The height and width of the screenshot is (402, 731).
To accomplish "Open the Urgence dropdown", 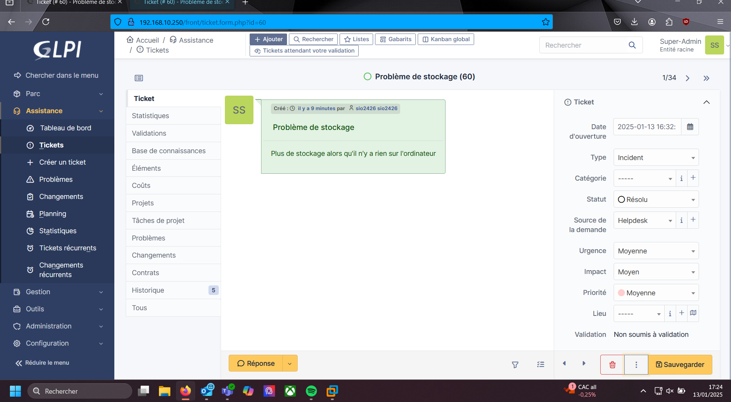I will 656,251.
